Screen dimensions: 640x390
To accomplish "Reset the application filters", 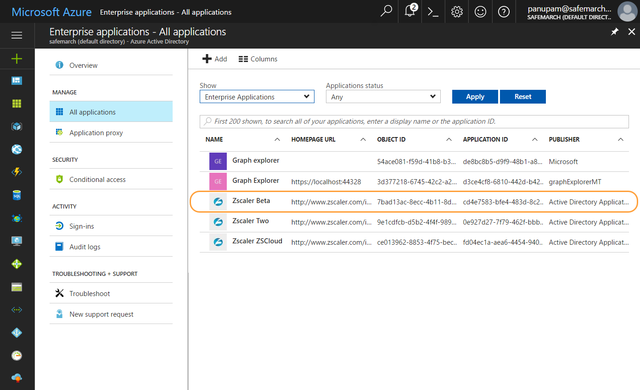I will pos(523,96).
